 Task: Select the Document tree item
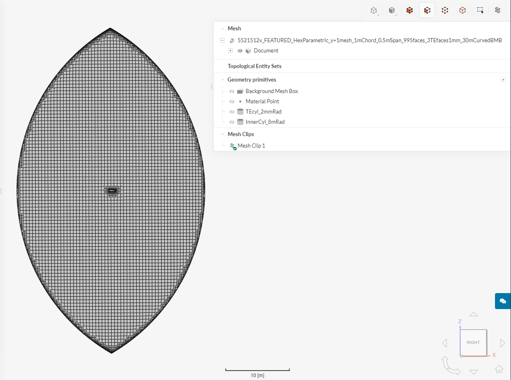click(266, 51)
